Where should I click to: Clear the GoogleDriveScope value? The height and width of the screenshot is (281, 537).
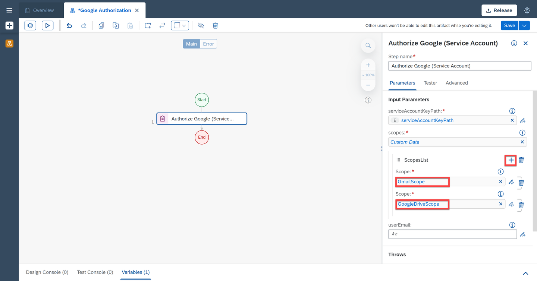click(x=500, y=204)
